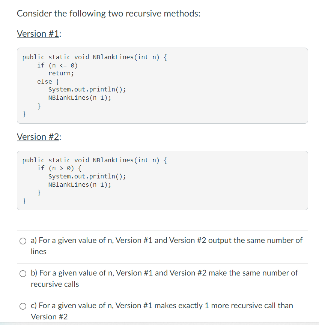319x325 pixels.
Task: Click the 'same number of recursive calls' answer text
Action: pos(164,279)
